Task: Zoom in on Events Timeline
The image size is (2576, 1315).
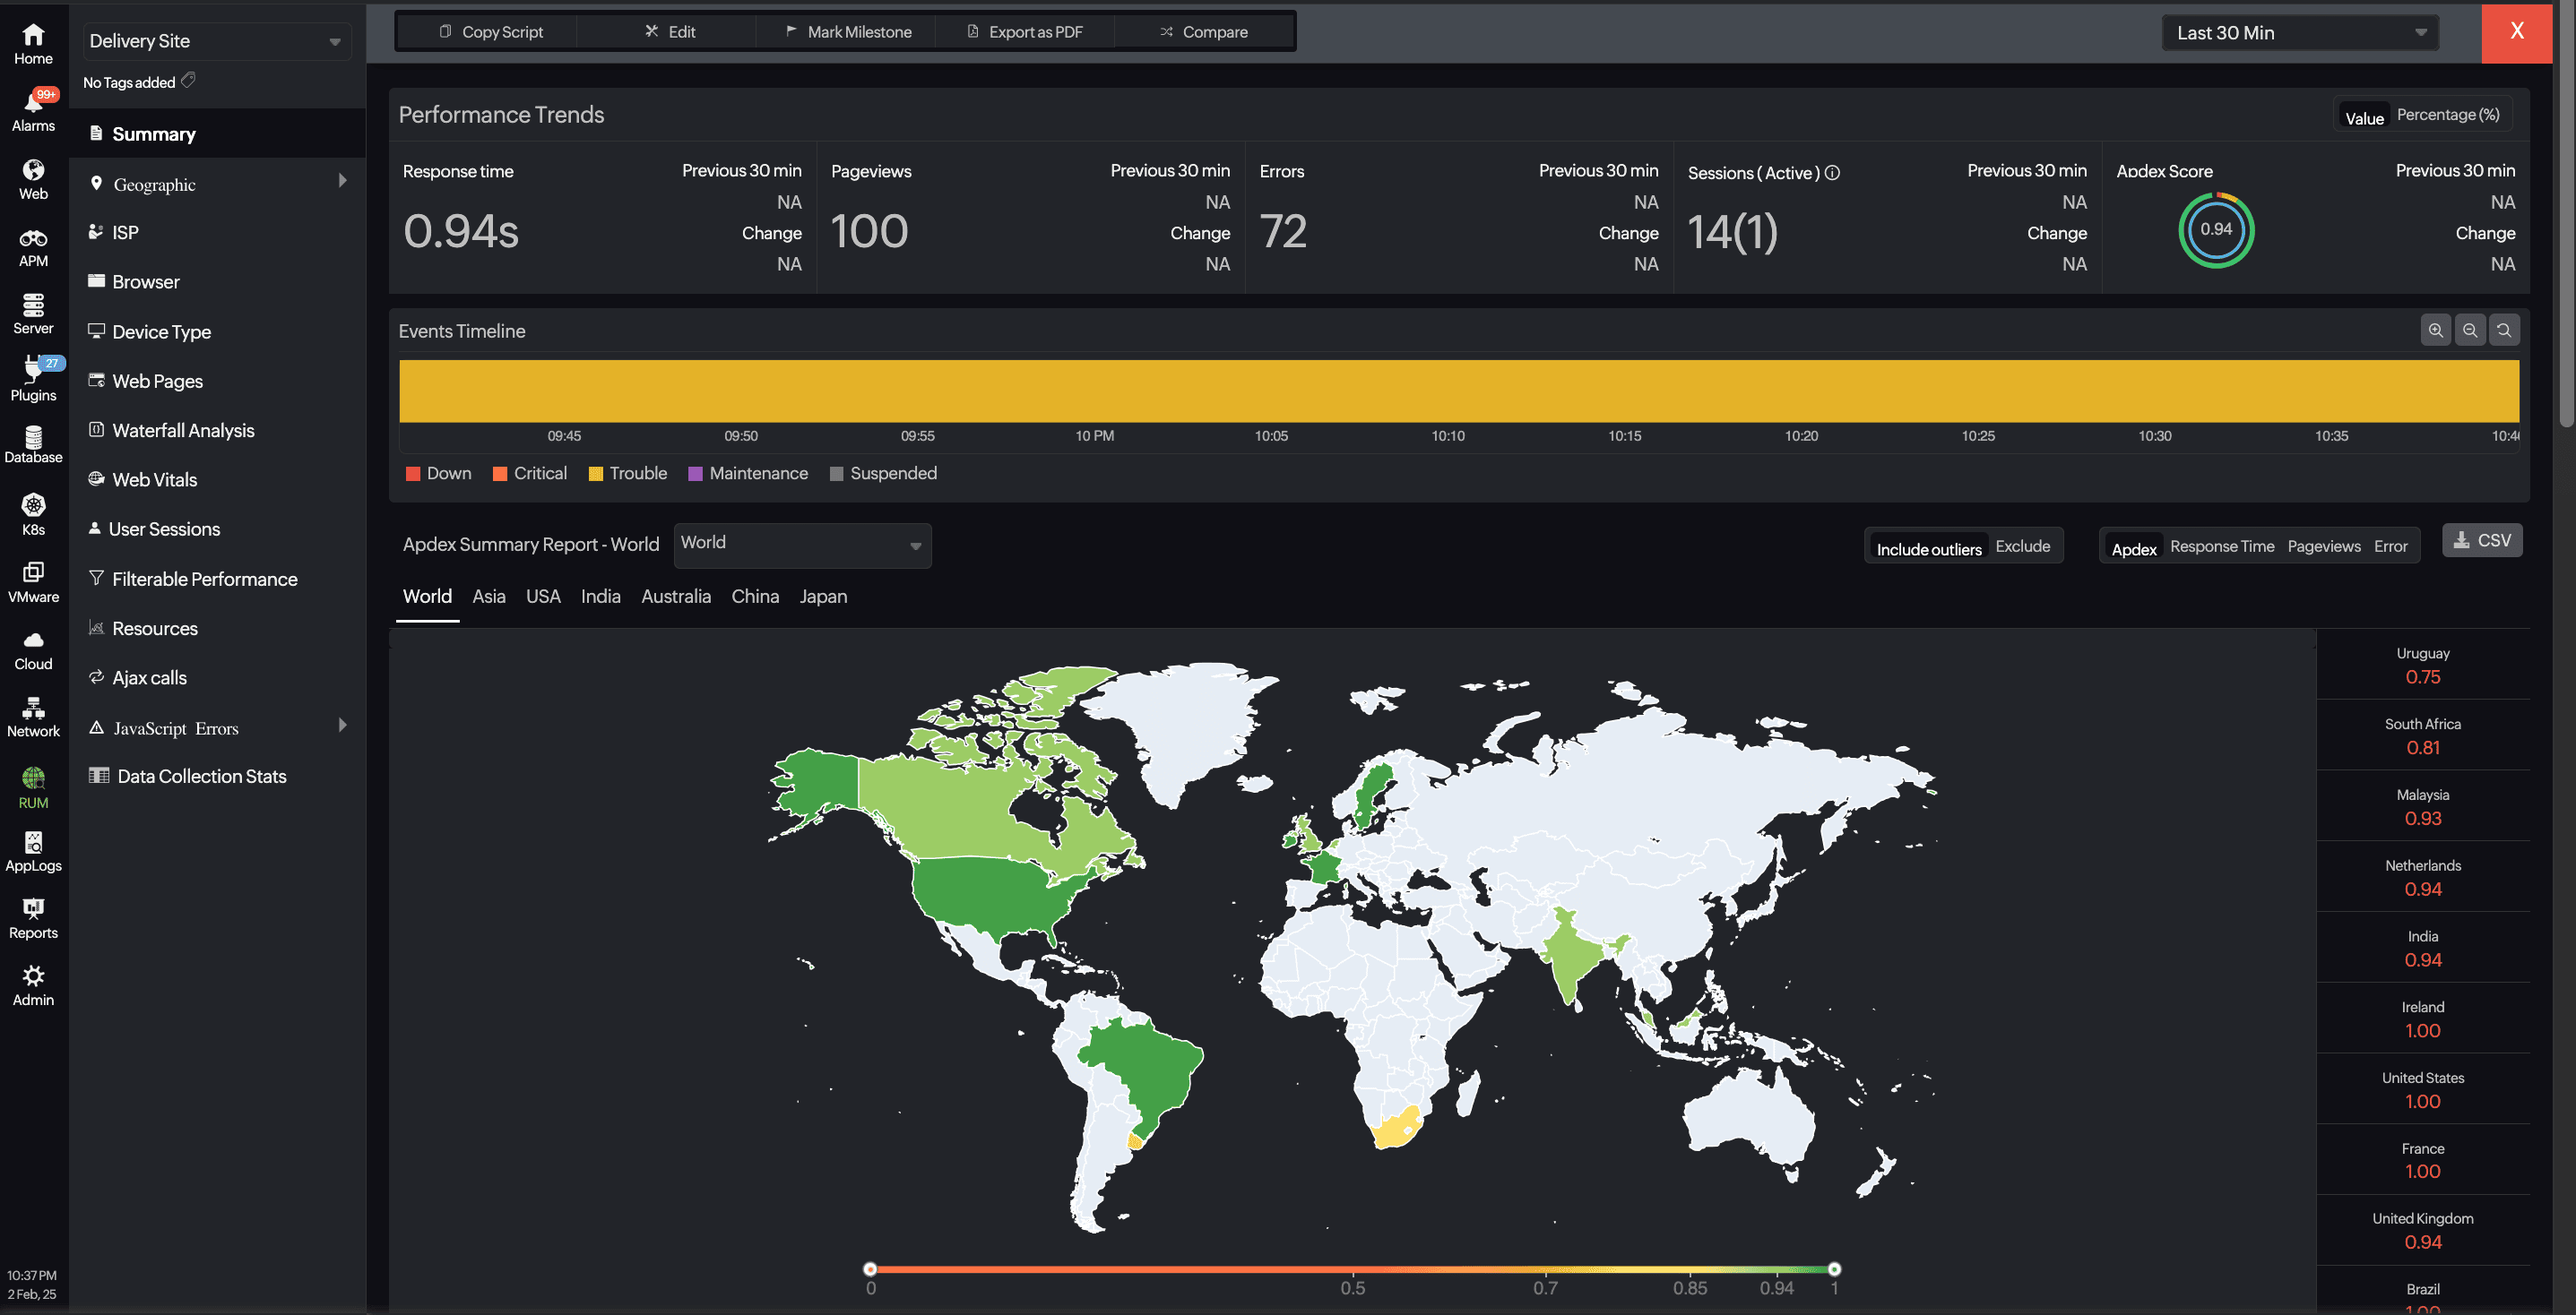Action: point(2435,330)
